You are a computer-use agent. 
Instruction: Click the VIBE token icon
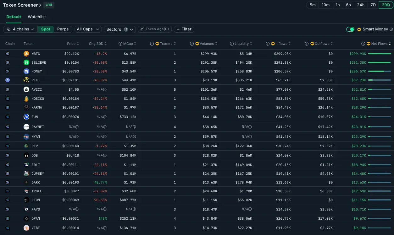26,228
